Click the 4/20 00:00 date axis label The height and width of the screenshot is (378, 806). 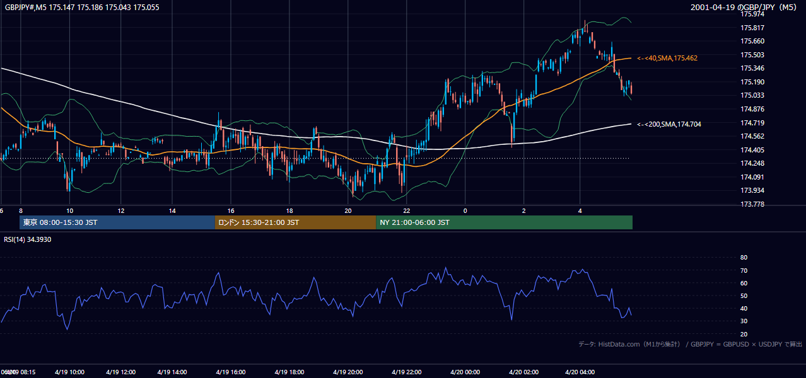[x=465, y=372]
